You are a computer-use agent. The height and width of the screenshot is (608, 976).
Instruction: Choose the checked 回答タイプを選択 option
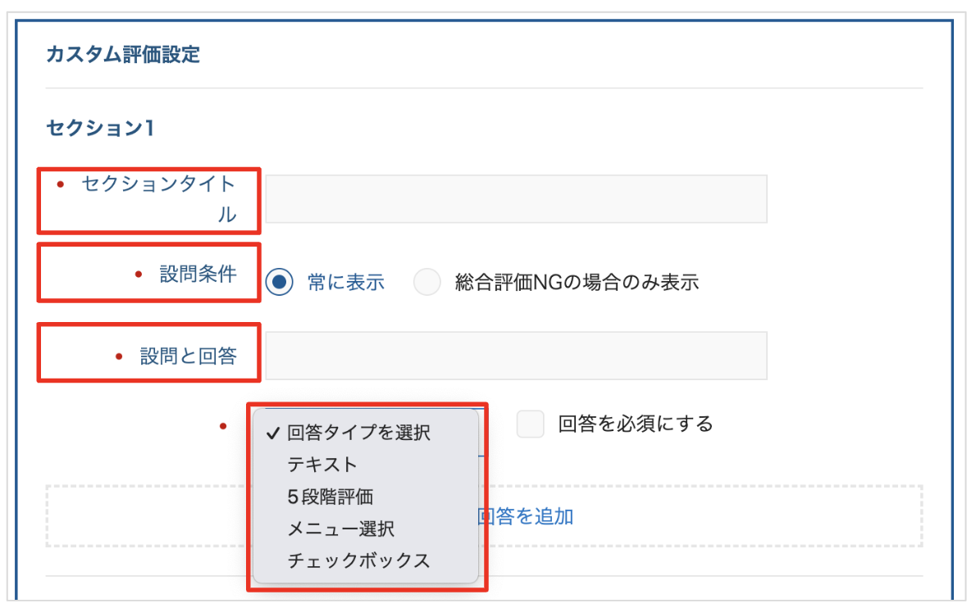point(358,433)
